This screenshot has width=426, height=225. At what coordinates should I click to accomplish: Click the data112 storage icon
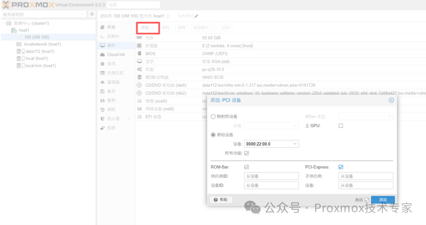coord(21,51)
